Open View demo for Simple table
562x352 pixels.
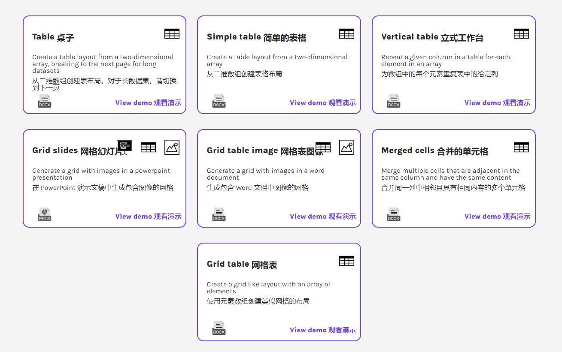pos(323,103)
